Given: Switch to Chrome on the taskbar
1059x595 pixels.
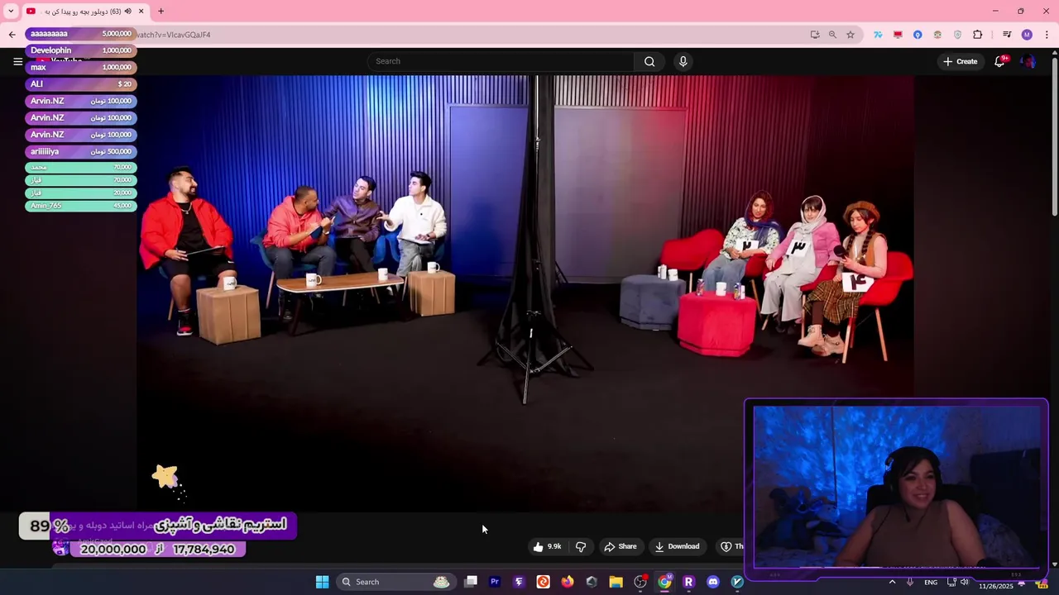Looking at the screenshot, I should (x=664, y=582).
